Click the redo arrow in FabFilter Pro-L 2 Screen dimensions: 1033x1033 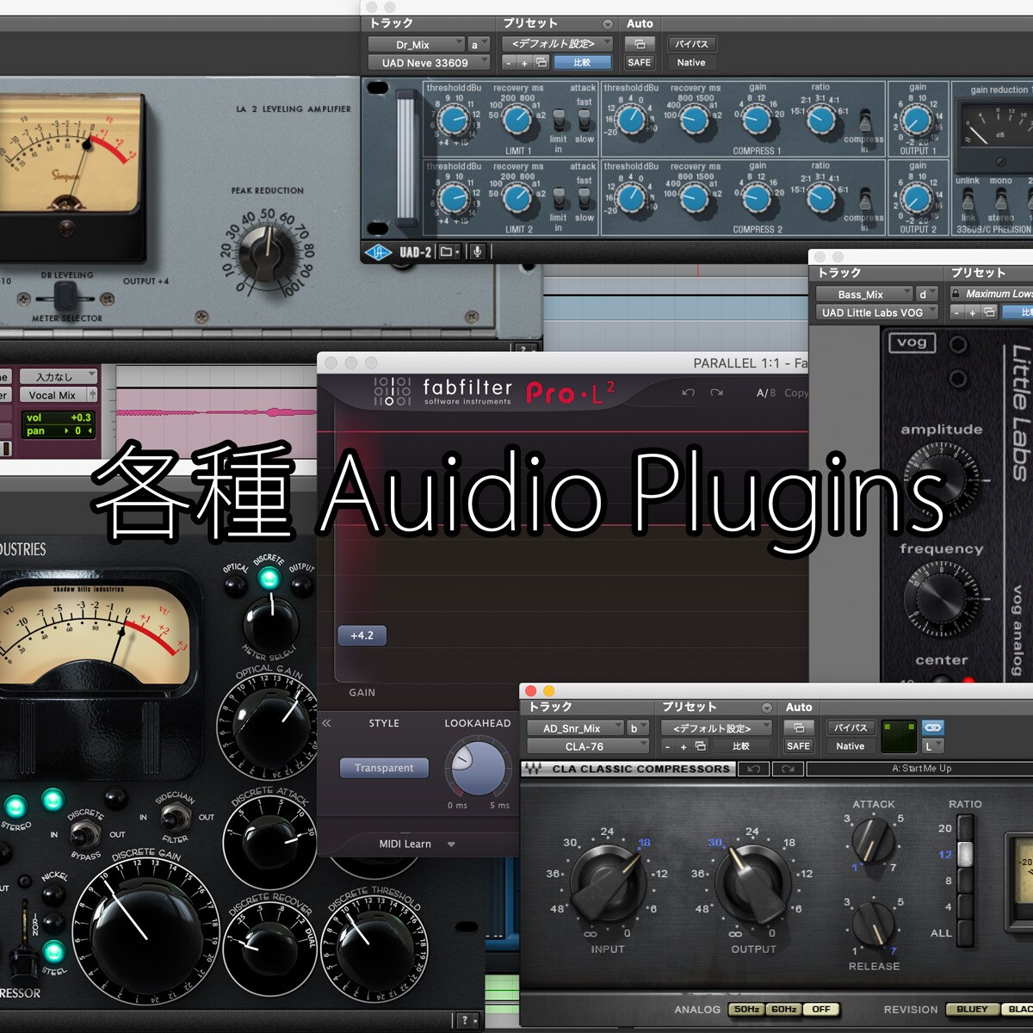716,393
